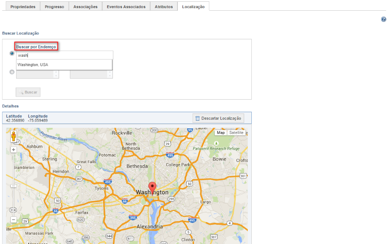The image size is (388, 244).
Task: Switch the map to Map view
Action: click(221, 132)
